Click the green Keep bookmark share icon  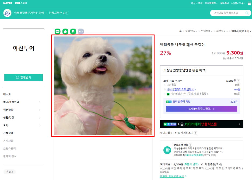(x=73, y=32)
